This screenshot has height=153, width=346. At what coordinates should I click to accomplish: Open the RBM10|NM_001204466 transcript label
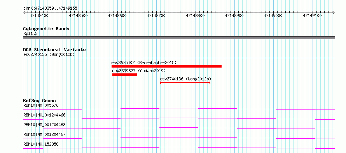[x=44, y=115]
